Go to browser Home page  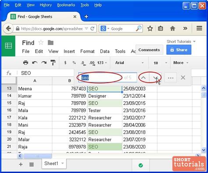tap(172, 28)
